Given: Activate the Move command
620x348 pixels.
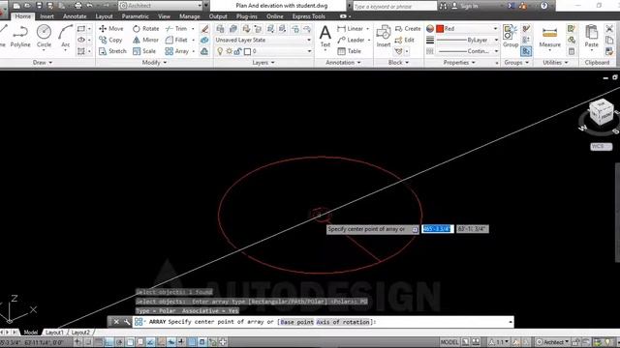Looking at the screenshot, I should (111, 28).
